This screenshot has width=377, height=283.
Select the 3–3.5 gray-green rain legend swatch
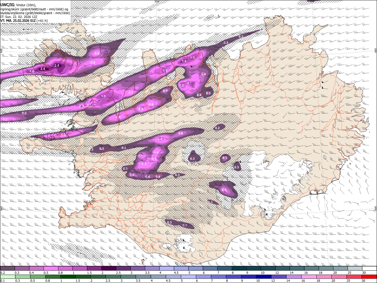click(x=128, y=277)
